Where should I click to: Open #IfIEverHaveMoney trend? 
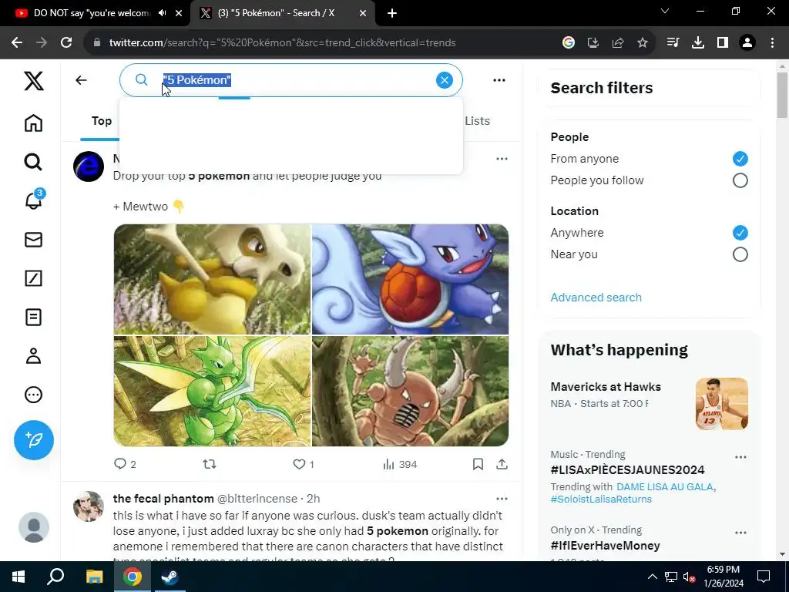point(605,546)
